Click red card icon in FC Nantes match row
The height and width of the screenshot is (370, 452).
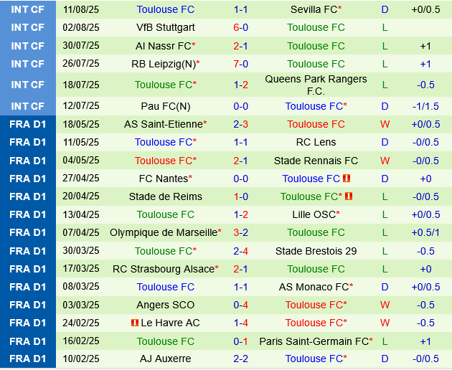[347, 179]
